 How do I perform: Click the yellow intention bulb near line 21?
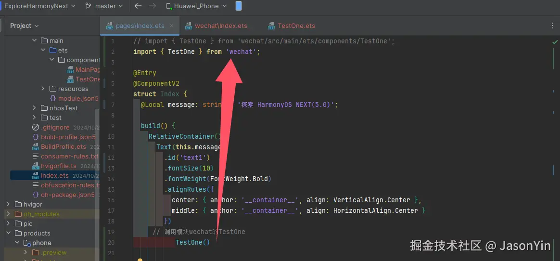point(140,260)
